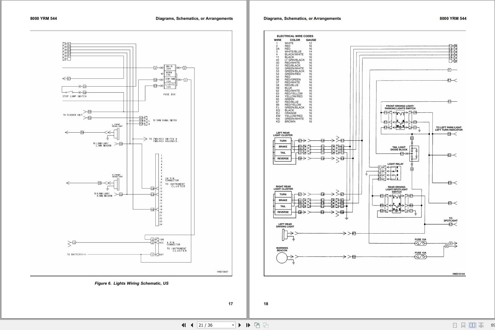Click the 'ELECTRICAL WIRE CODES' table title
Viewport: 495px width, 330px height.
(x=295, y=36)
